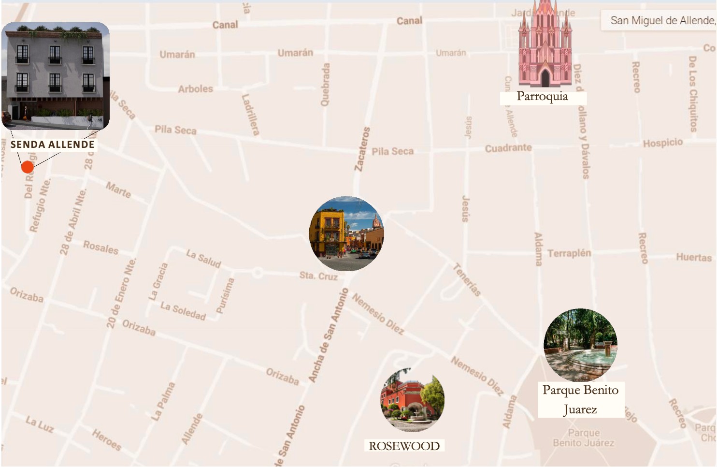Open the fountain photo of Parque Benito Juarez
717x467 pixels.
(580, 345)
